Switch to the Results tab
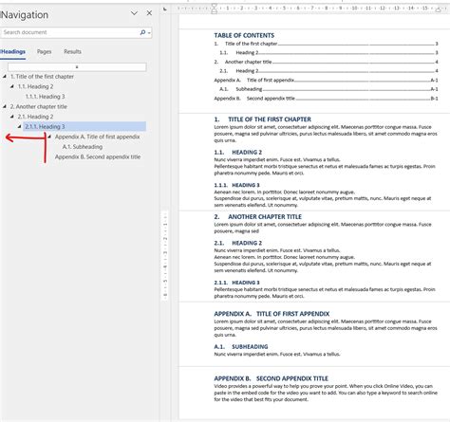The height and width of the screenshot is (422, 450). (x=72, y=51)
